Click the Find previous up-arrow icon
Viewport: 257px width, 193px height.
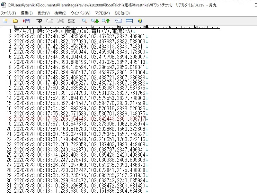pos(106,21)
